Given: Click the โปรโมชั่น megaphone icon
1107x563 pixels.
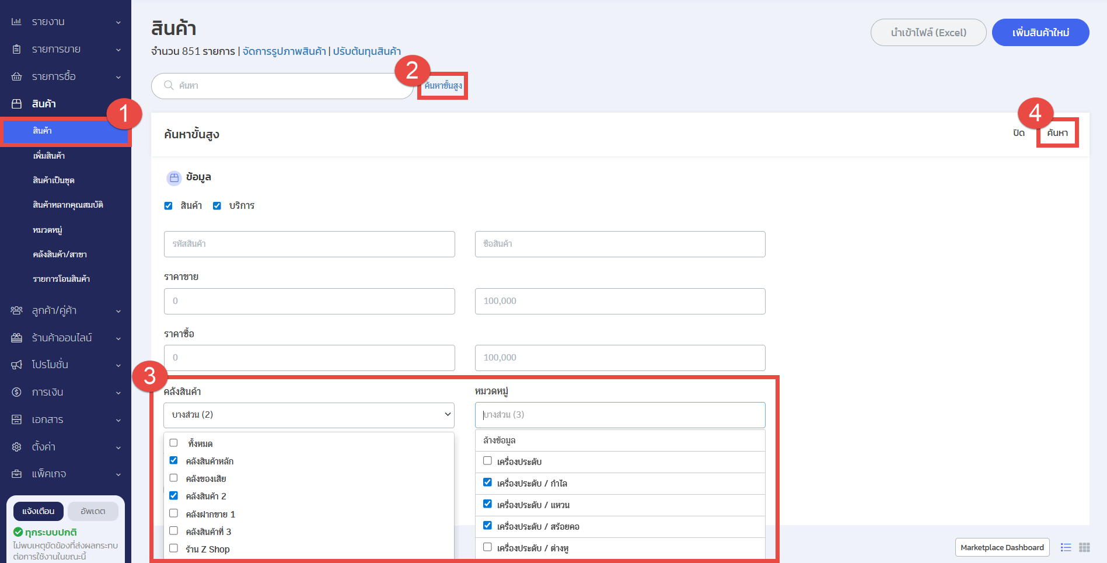Looking at the screenshot, I should click(16, 365).
